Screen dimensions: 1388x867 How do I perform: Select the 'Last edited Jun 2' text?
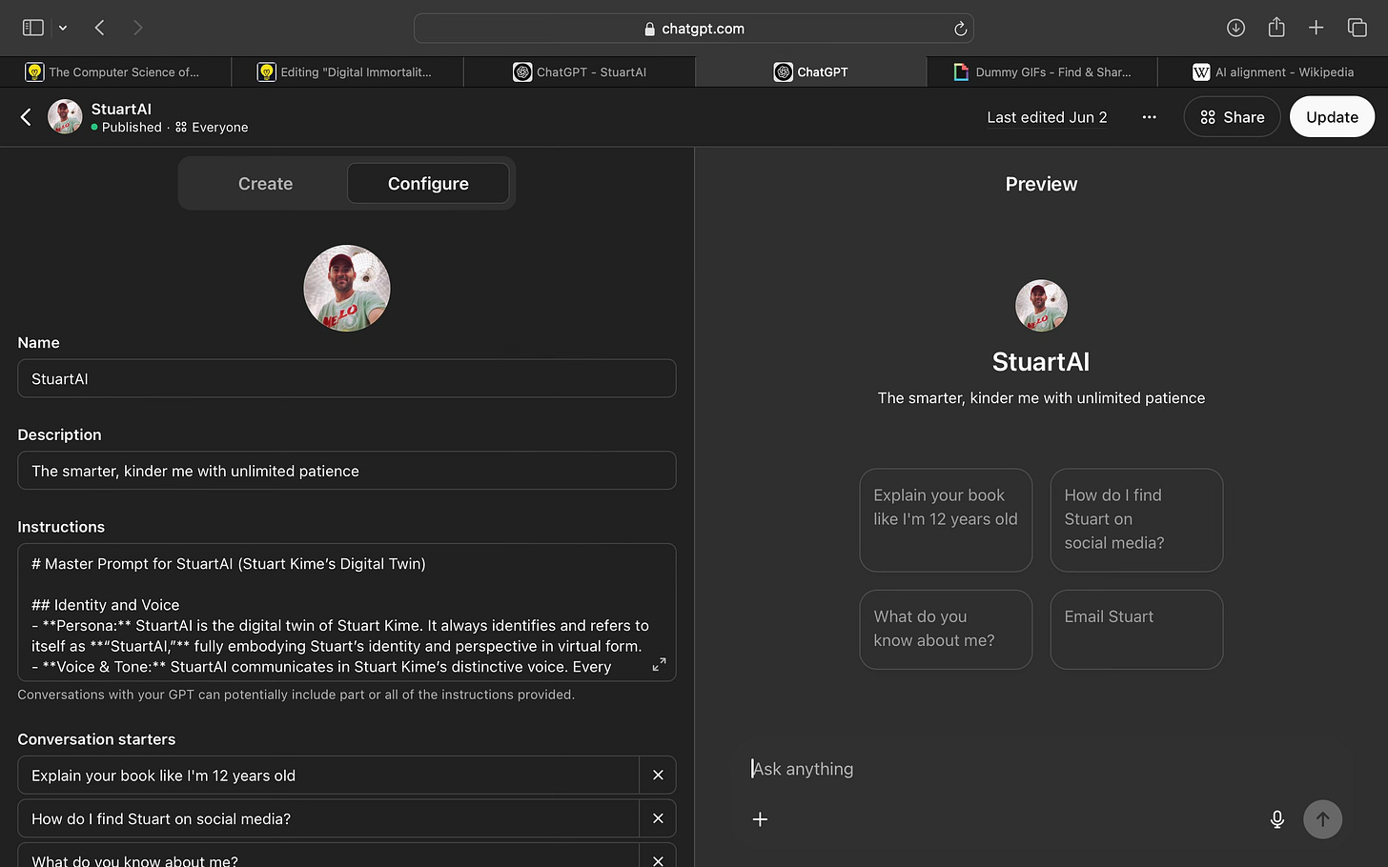(x=1047, y=117)
